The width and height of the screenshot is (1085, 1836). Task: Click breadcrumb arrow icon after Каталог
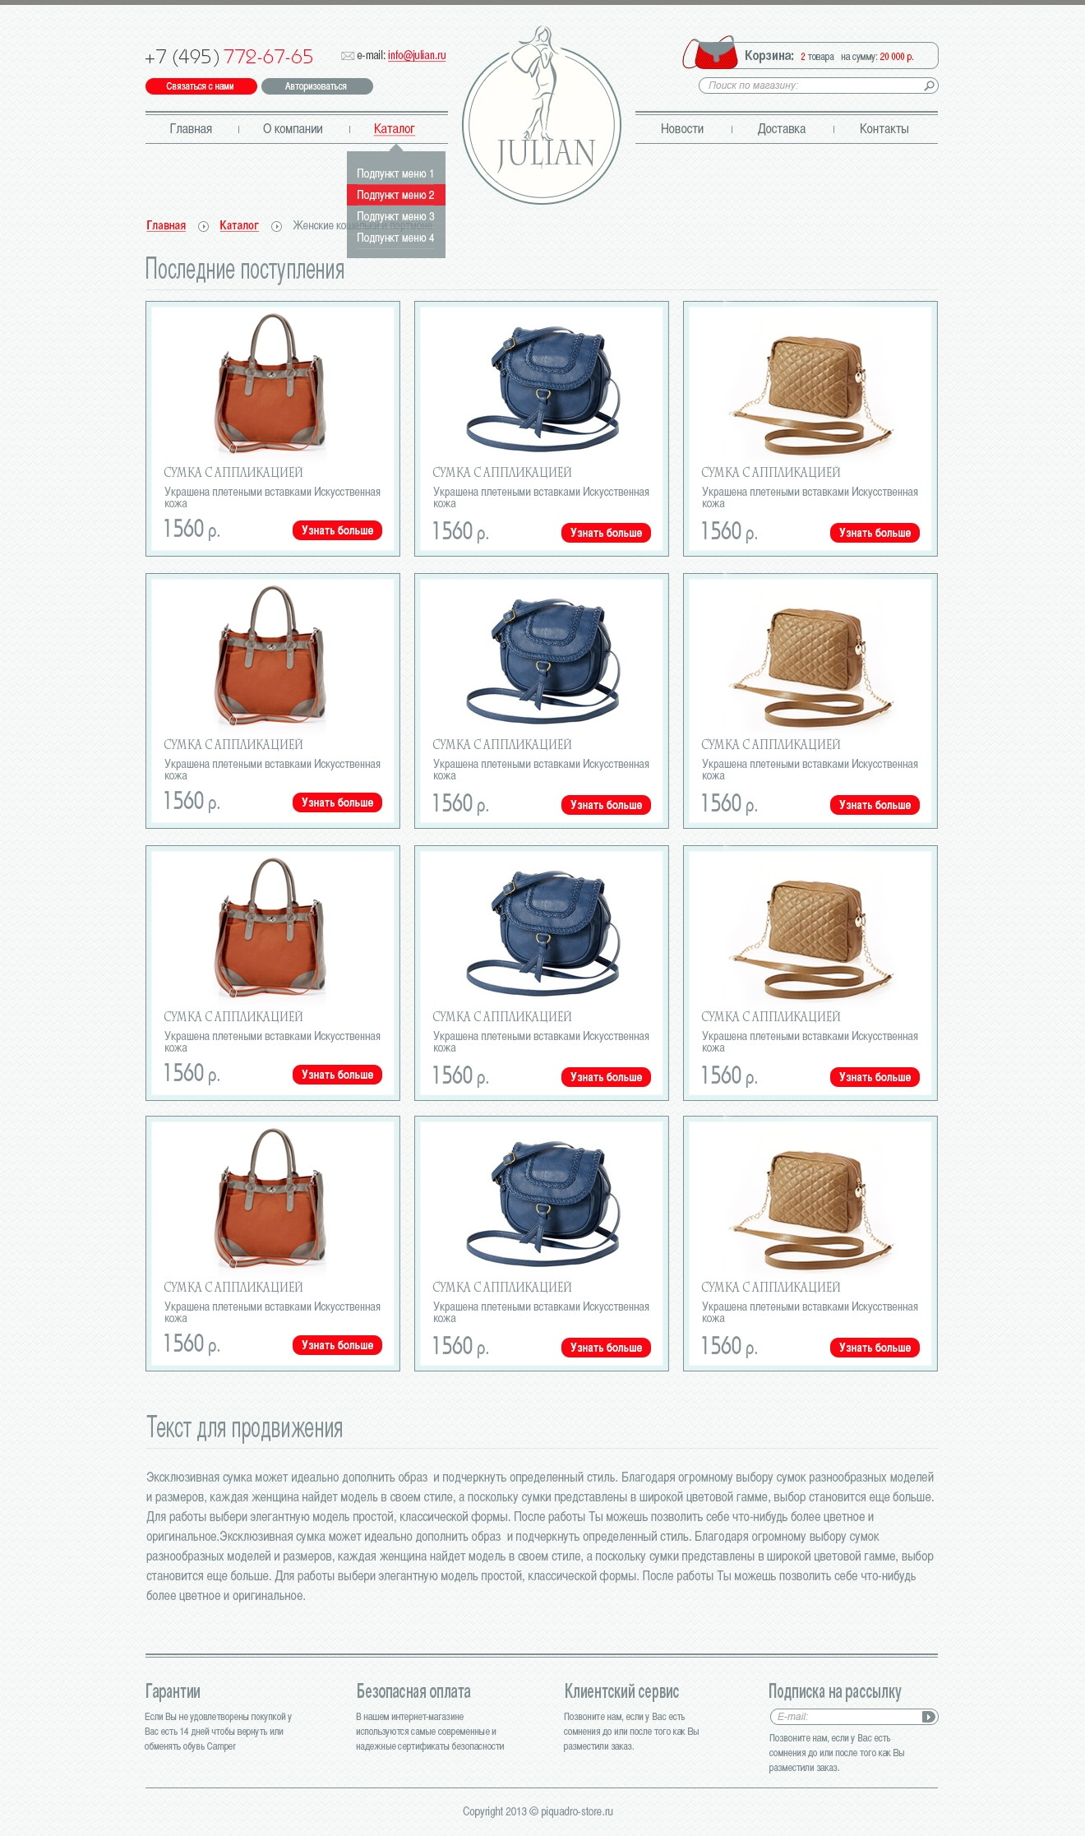pyautogui.click(x=276, y=226)
